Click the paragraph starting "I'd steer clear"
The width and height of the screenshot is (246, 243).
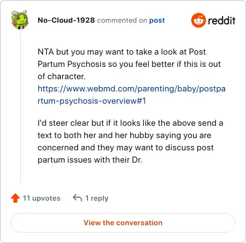pyautogui.click(x=130, y=141)
